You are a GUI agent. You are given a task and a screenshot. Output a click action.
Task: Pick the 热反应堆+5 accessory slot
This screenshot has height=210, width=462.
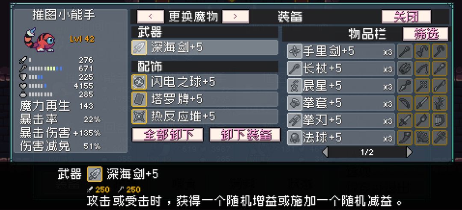(x=205, y=117)
